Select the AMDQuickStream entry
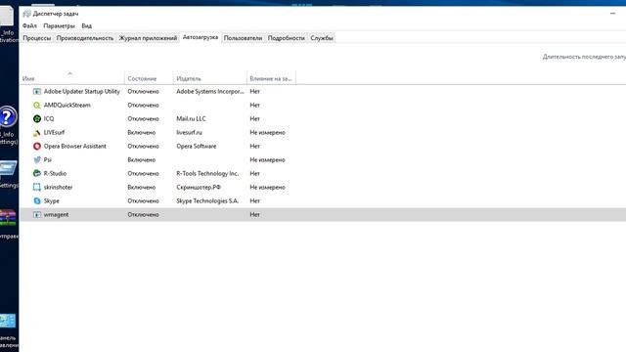Image resolution: width=626 pixels, height=352 pixels. tap(323, 105)
